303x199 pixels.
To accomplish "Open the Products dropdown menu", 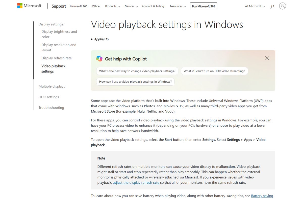I will pos(112,6).
